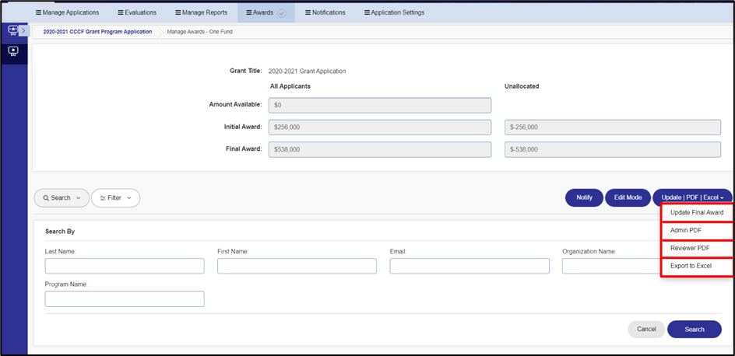The width and height of the screenshot is (735, 356).
Task: Click hamburger icon next to Application Settings
Action: click(x=367, y=12)
